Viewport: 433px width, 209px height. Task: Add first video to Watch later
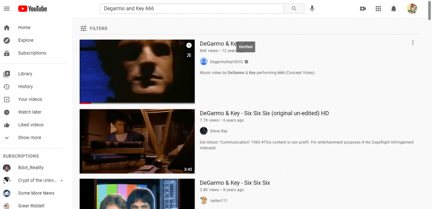tap(189, 45)
